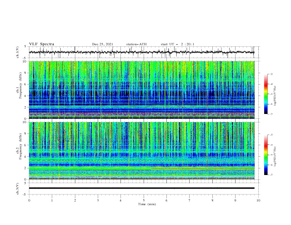The width and height of the screenshot is (291, 225).
Task: Click the ch.2 'Frequency (kHz)' axis label
Action: pos(21,146)
